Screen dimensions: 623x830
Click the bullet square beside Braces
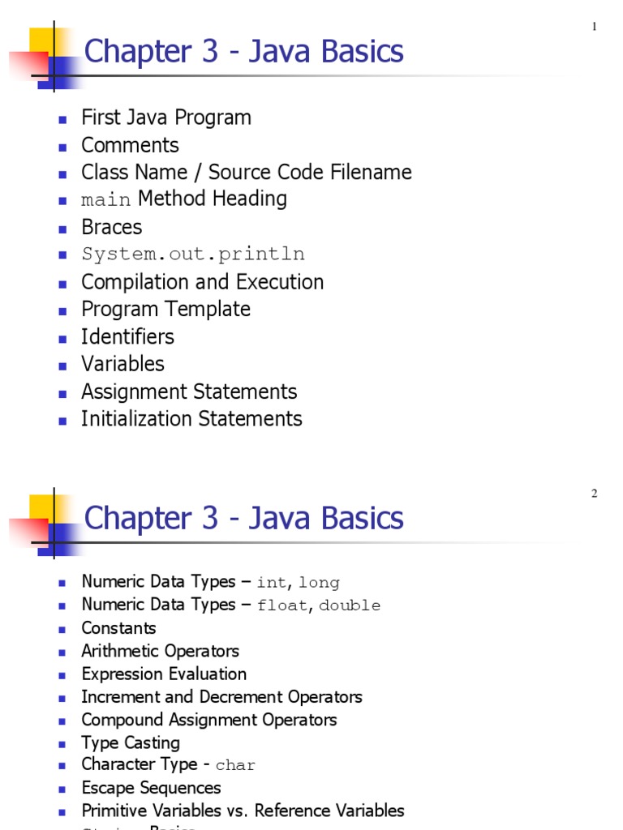point(62,229)
